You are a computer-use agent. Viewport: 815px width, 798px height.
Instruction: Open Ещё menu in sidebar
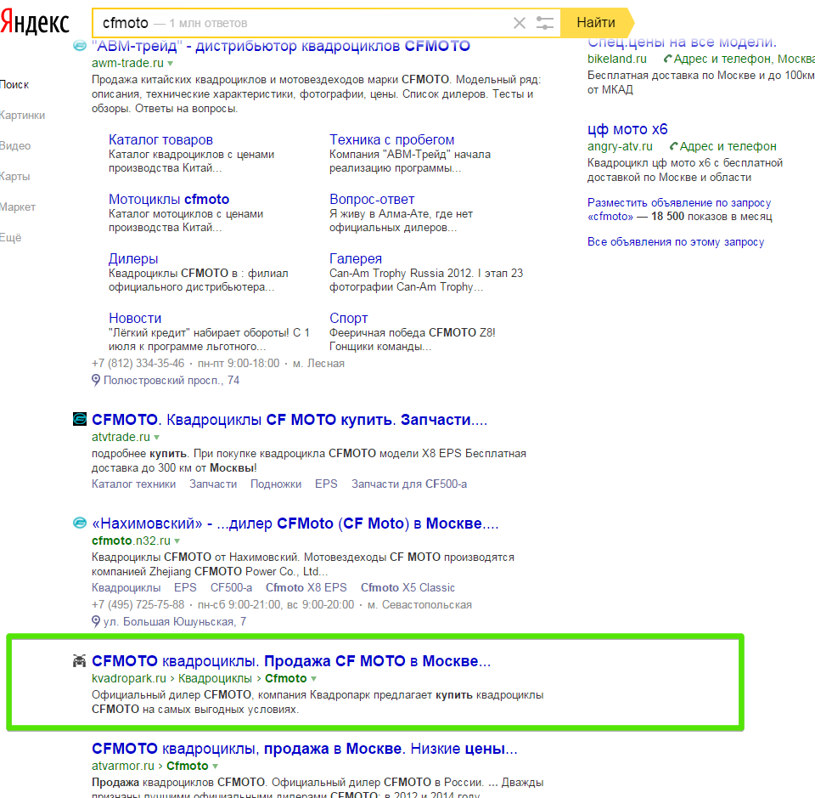11,238
